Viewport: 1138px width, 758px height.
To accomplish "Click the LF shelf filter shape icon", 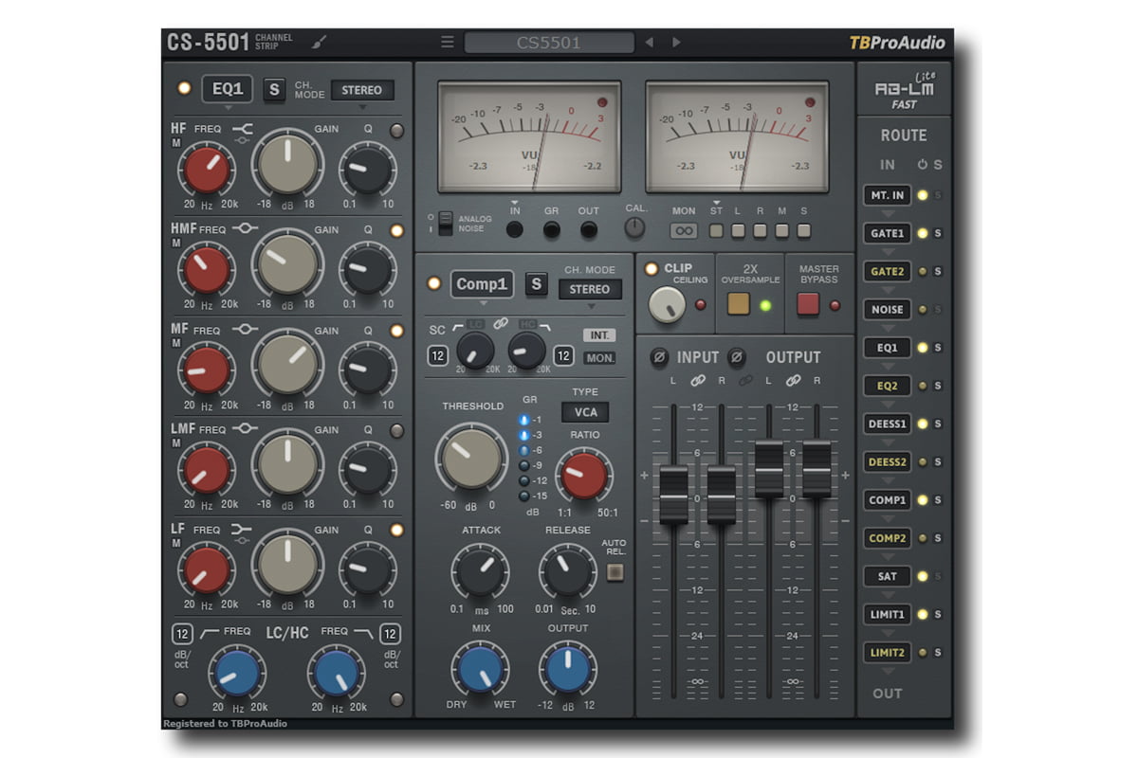I will pyautogui.click(x=244, y=530).
